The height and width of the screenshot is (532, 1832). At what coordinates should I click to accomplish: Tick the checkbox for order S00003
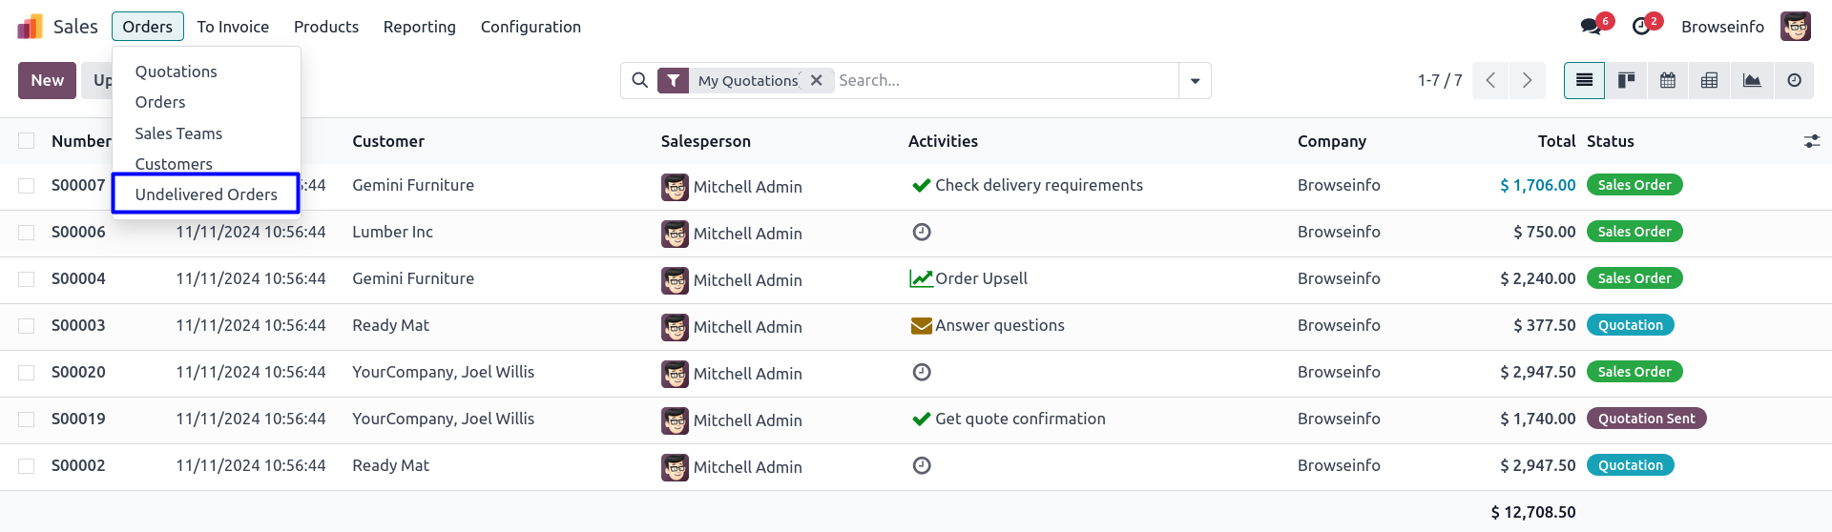tap(27, 326)
